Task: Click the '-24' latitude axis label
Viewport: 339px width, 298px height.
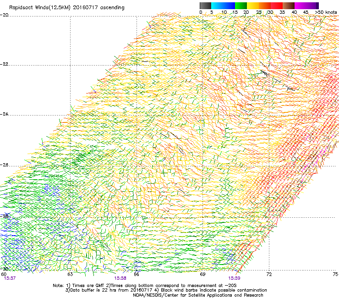Action: pyautogui.click(x=4, y=114)
